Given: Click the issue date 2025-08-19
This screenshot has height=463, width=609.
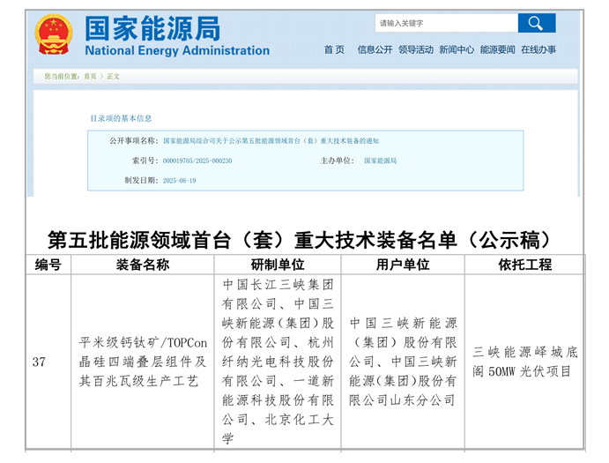Looking at the screenshot, I should 180,180.
